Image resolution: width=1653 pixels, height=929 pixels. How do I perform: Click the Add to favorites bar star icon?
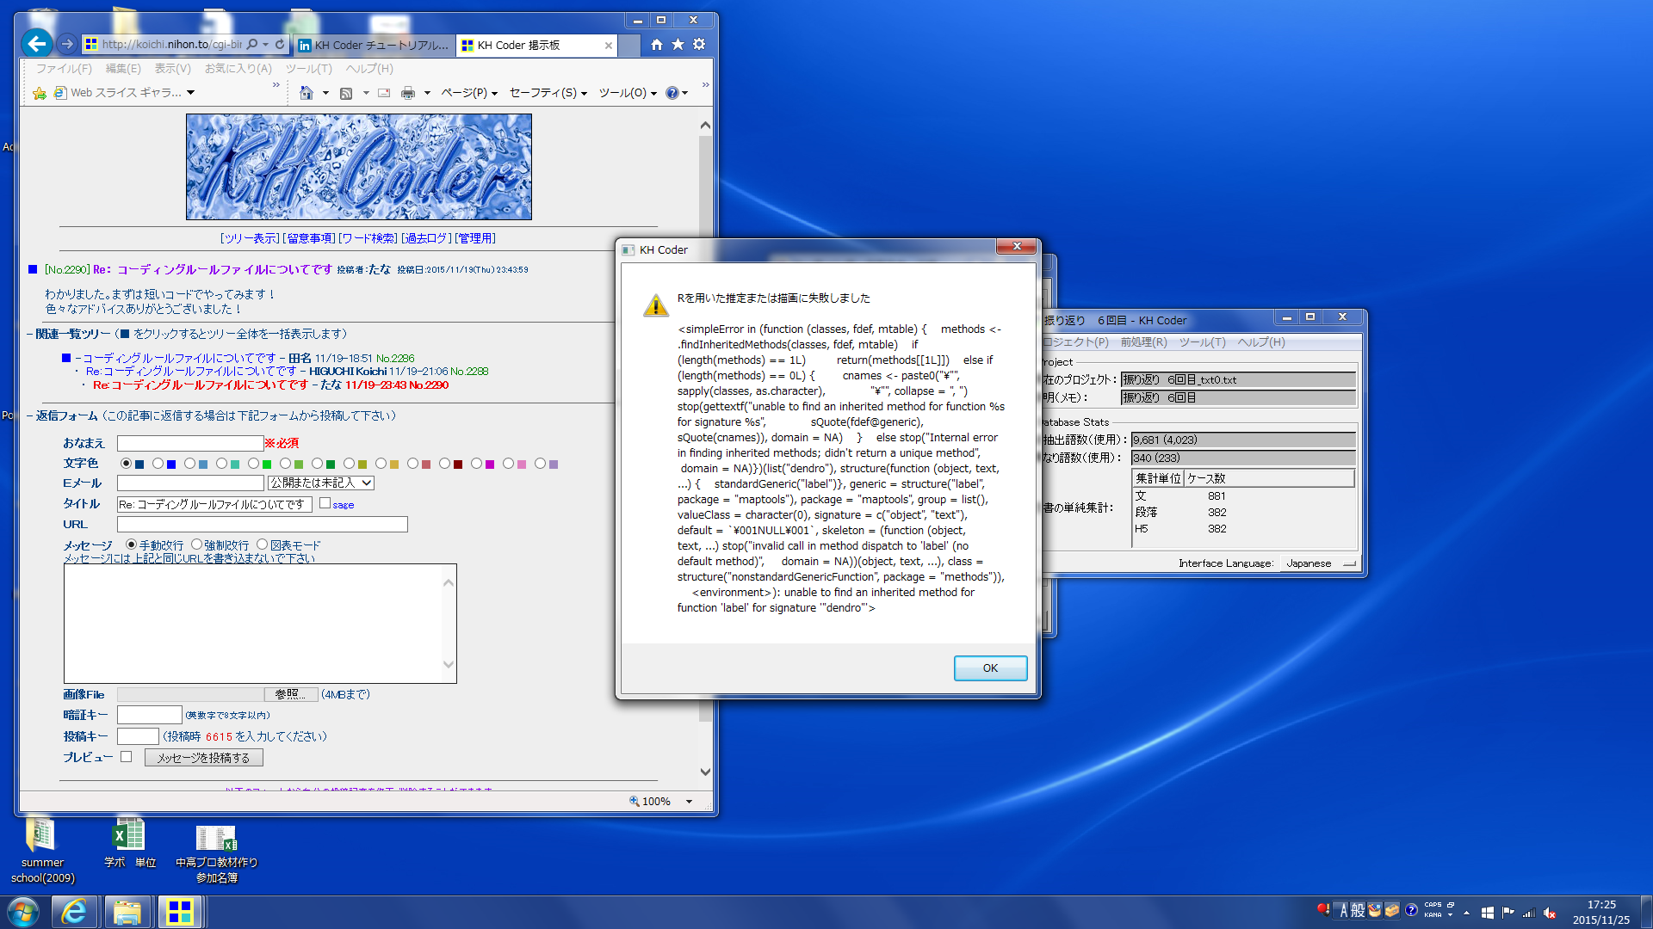click(x=39, y=93)
